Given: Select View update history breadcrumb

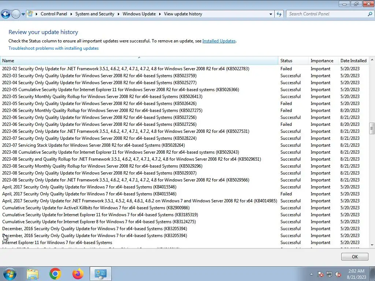Looking at the screenshot, I should click(183, 14).
